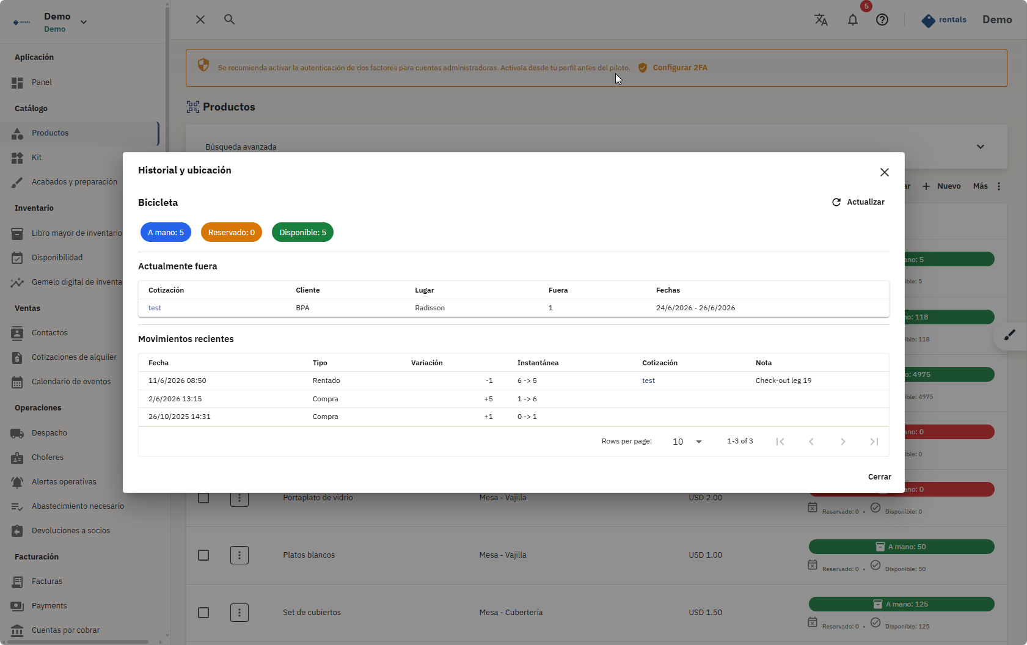Click the Calendario de eventos icon
The height and width of the screenshot is (645, 1027).
(17, 382)
